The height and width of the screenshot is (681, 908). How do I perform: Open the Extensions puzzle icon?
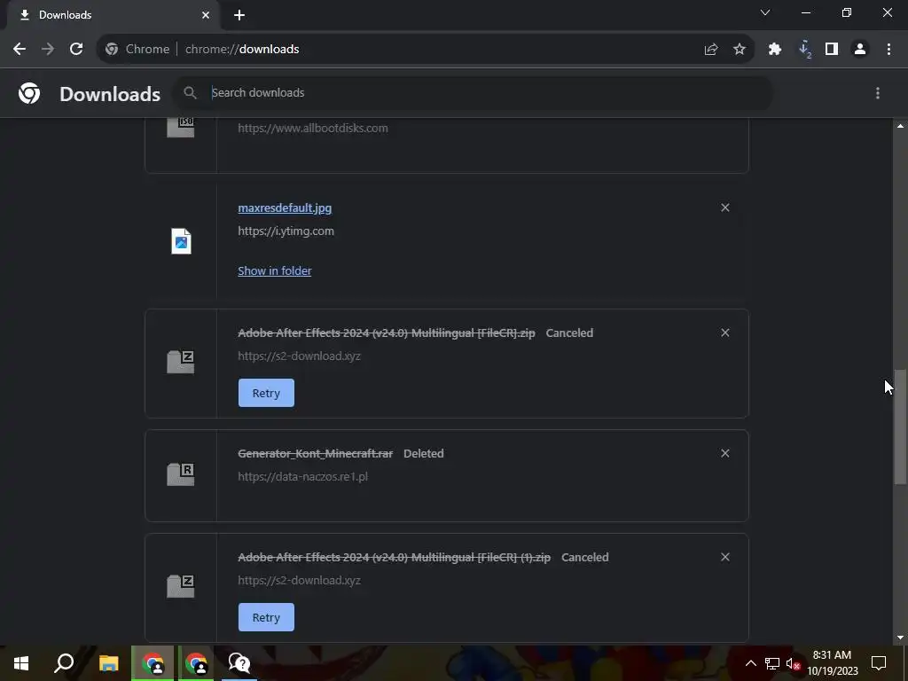pyautogui.click(x=775, y=50)
